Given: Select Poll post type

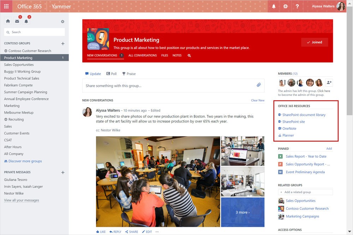Looking at the screenshot, I should (112, 74).
